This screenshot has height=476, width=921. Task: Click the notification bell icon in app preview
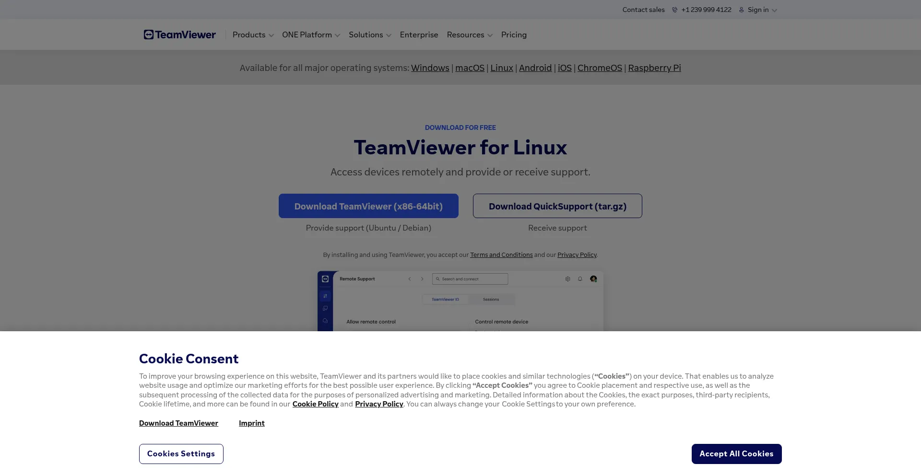click(580, 279)
